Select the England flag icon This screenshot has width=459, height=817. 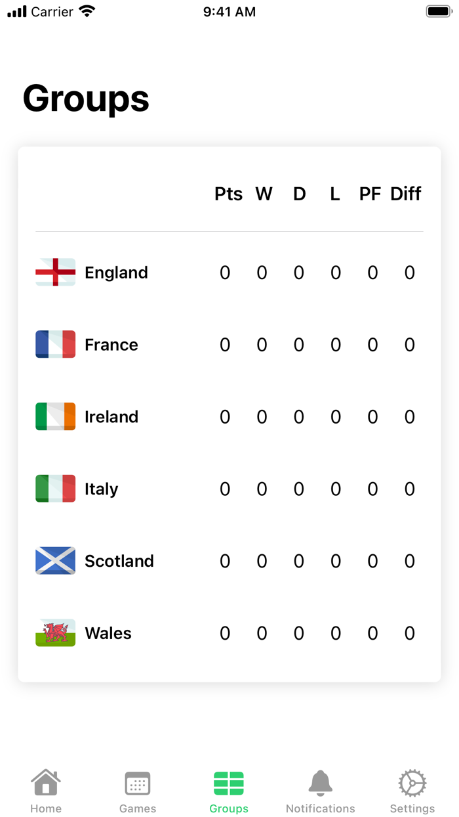coord(55,272)
